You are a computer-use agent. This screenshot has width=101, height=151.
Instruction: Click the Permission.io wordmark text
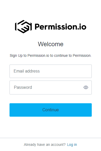click(61, 27)
